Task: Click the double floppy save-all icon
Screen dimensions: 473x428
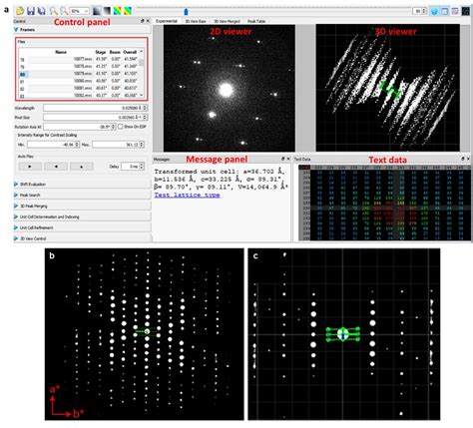Action: click(x=41, y=11)
